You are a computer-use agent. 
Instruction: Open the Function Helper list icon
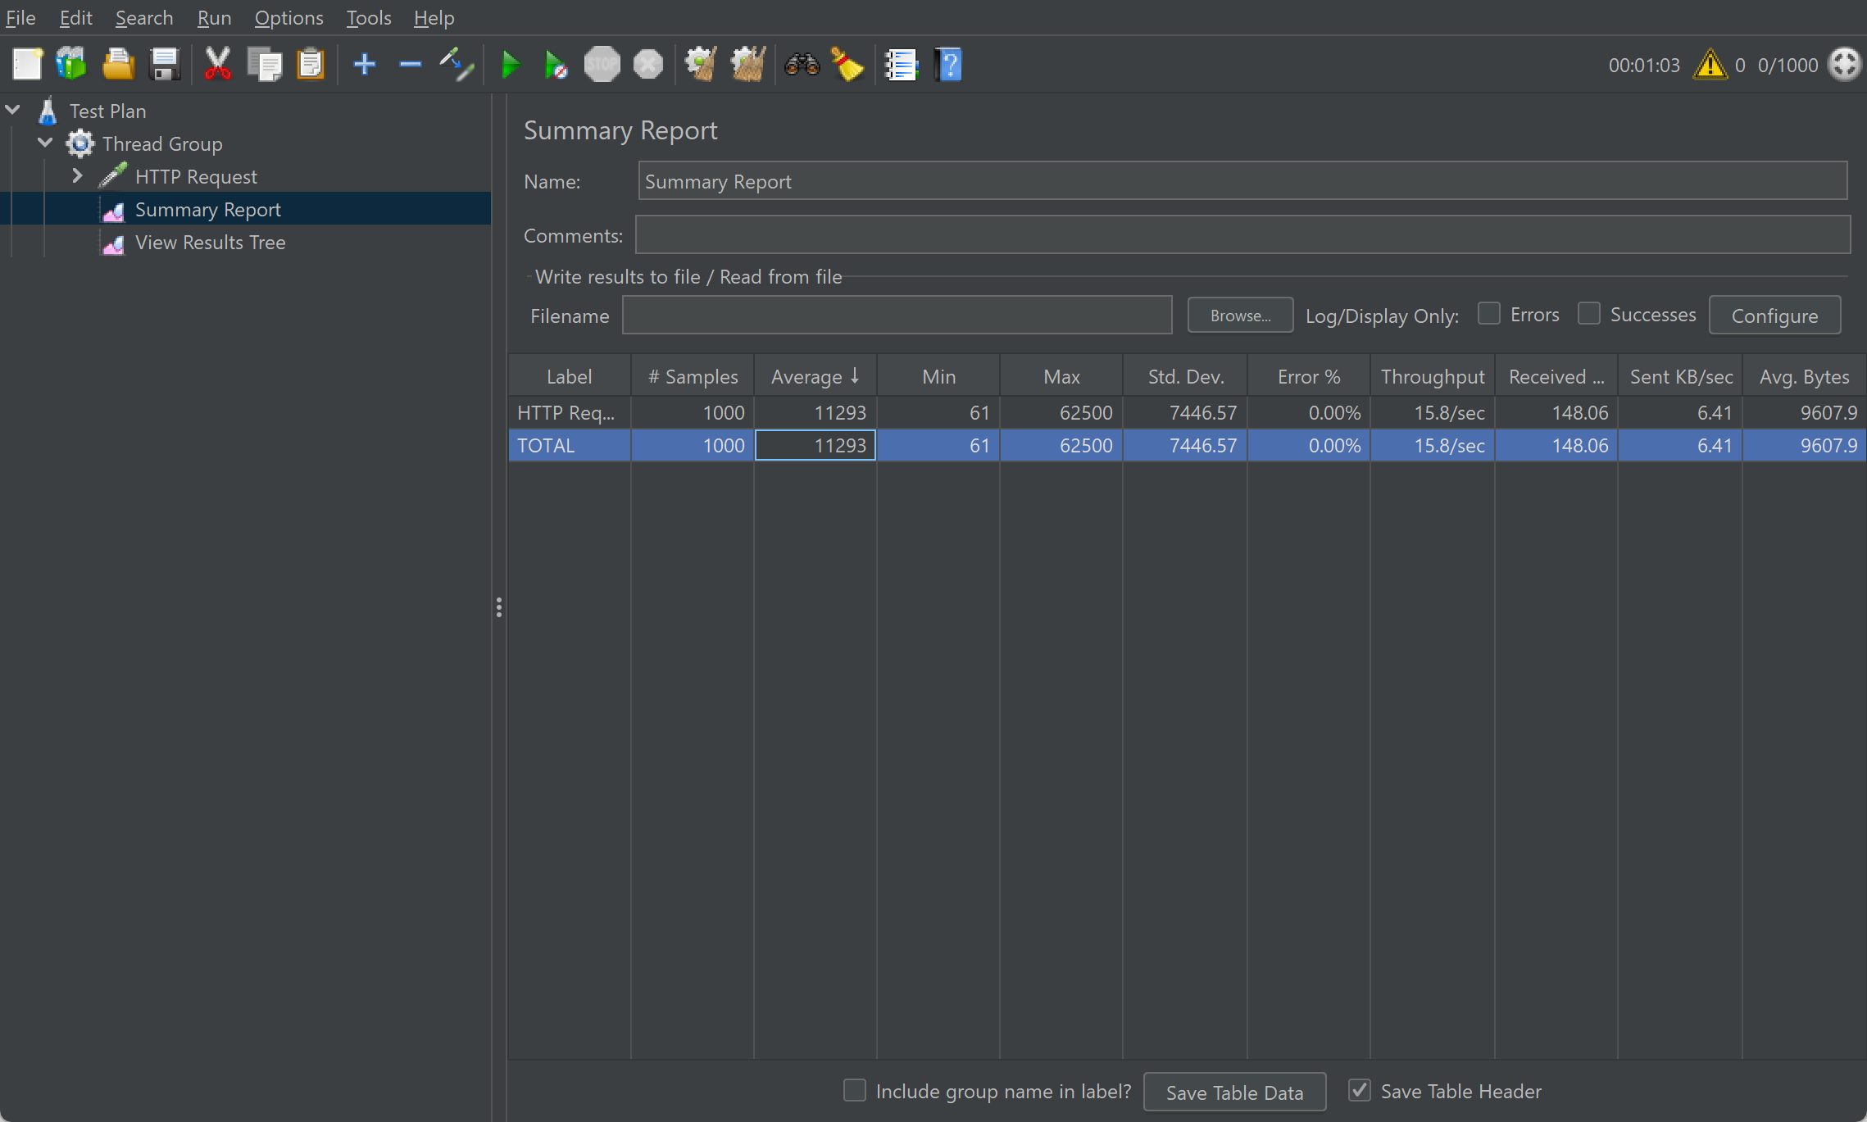pos(901,65)
